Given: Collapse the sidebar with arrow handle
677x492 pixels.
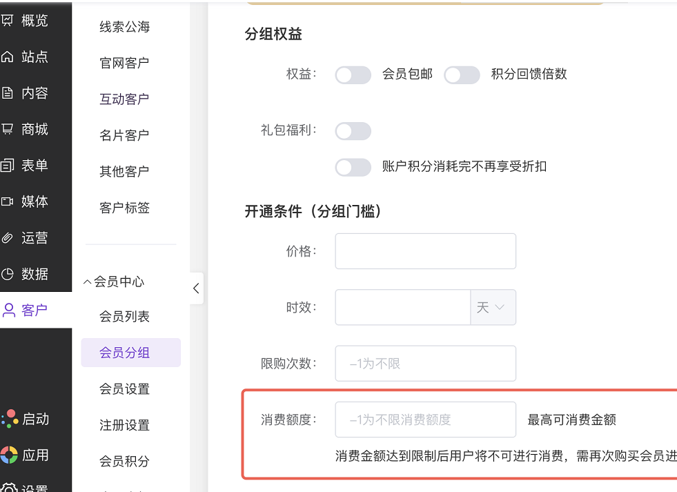Looking at the screenshot, I should pyautogui.click(x=197, y=288).
